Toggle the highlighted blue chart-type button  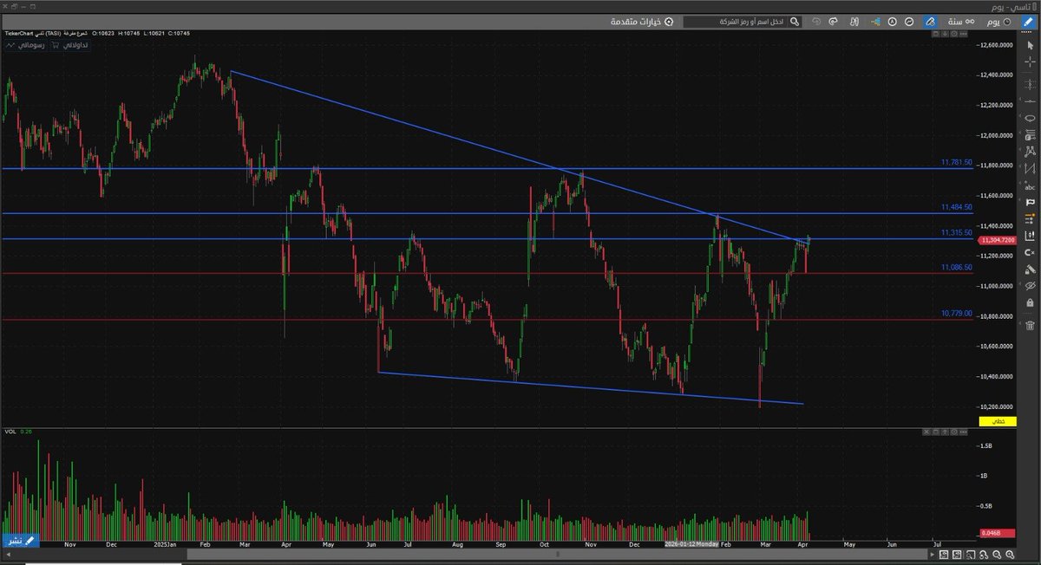pyautogui.click(x=931, y=22)
